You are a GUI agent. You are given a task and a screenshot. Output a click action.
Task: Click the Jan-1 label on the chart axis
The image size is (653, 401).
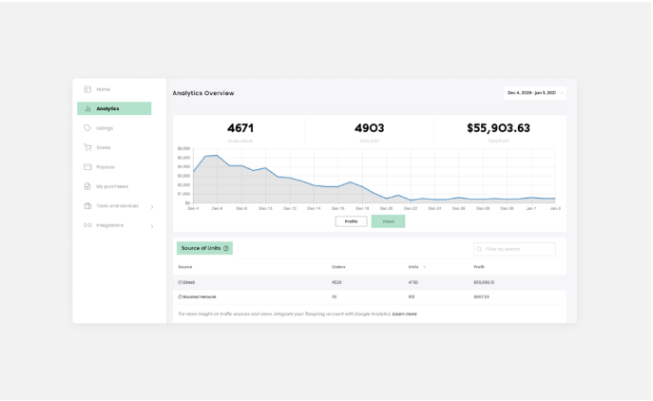pos(531,208)
